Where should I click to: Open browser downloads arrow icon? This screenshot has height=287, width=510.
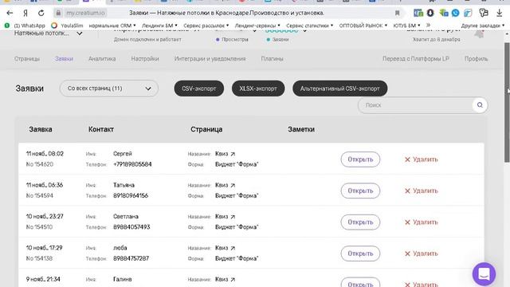tap(500, 13)
